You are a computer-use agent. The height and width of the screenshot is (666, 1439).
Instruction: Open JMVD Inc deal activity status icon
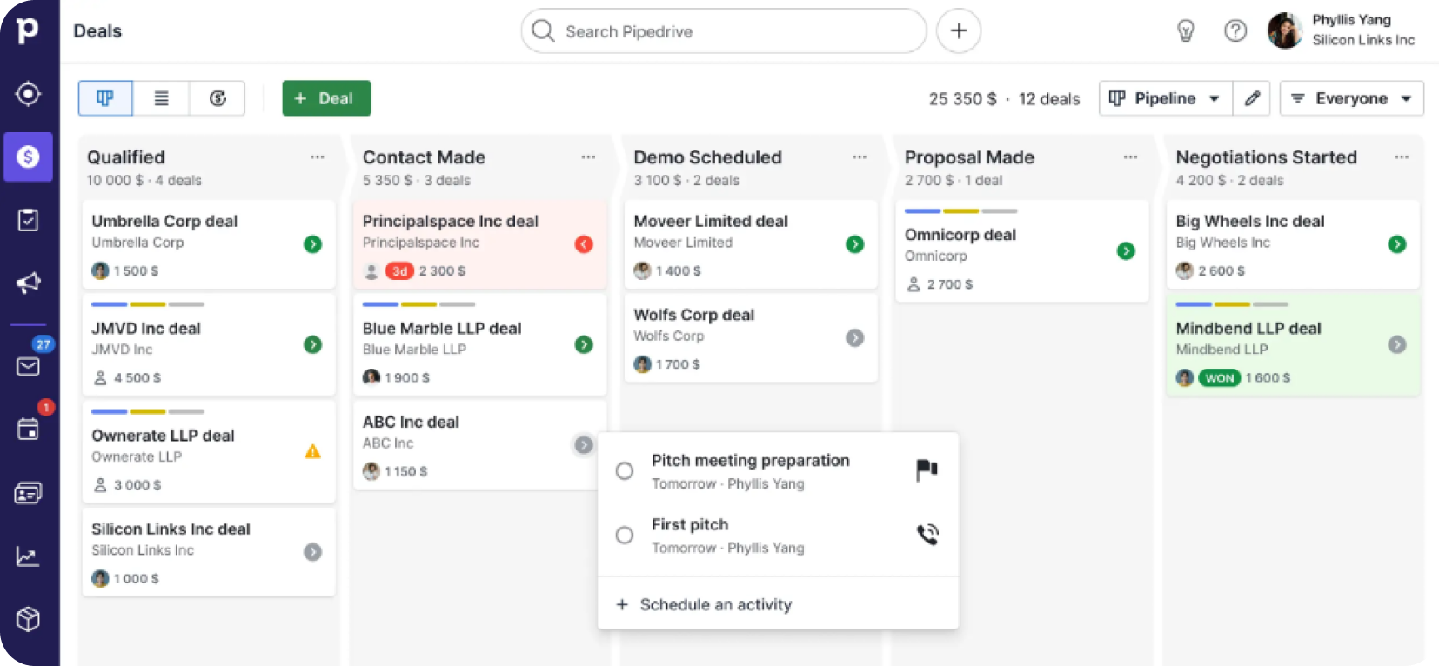pyautogui.click(x=312, y=345)
